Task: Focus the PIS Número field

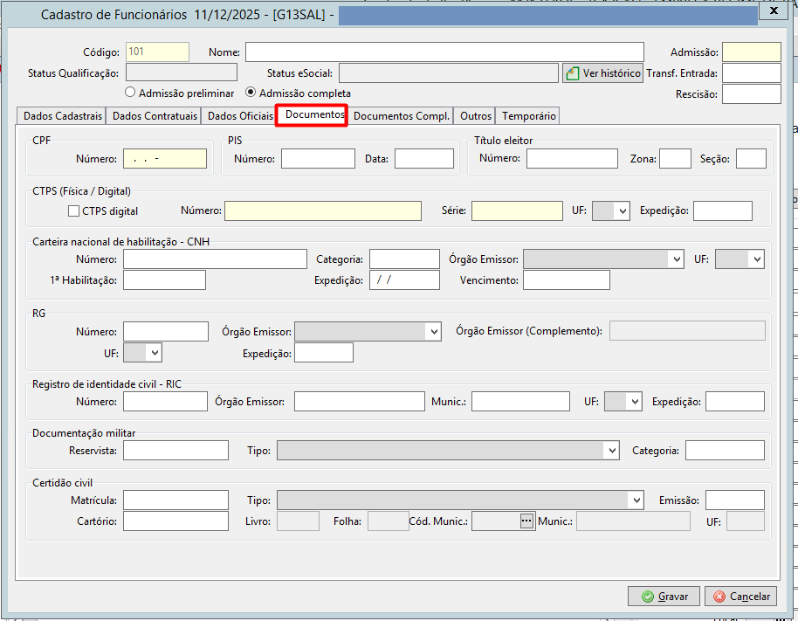Action: [318, 158]
